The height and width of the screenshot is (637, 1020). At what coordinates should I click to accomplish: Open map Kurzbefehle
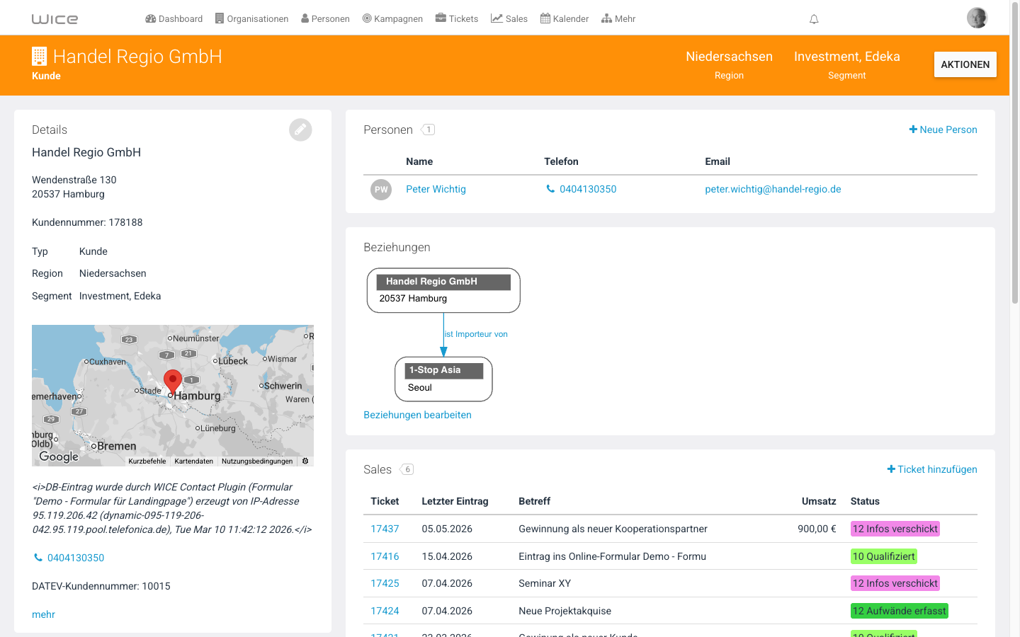point(147,461)
